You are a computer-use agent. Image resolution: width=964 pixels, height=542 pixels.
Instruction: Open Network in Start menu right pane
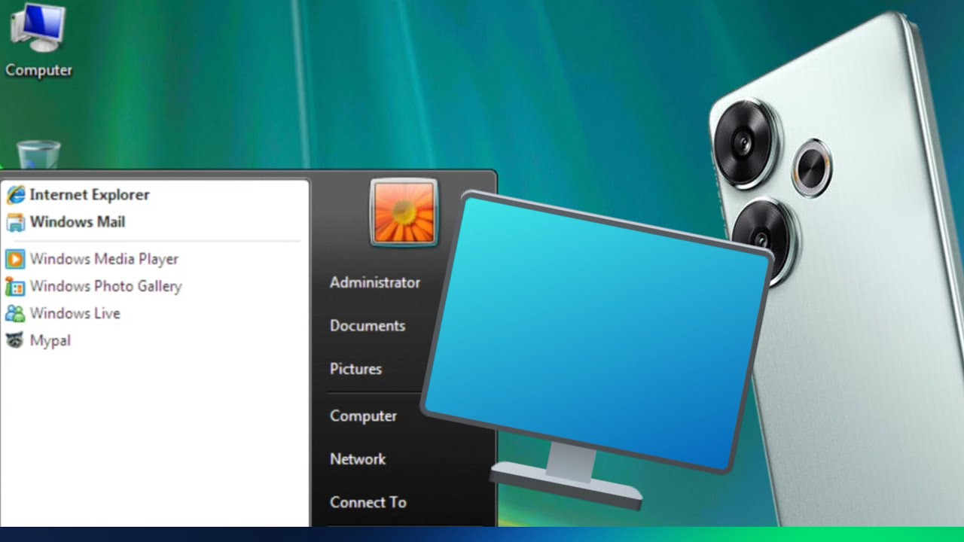(358, 459)
